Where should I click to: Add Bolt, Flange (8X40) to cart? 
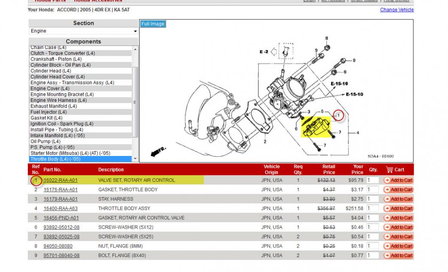pos(398,256)
